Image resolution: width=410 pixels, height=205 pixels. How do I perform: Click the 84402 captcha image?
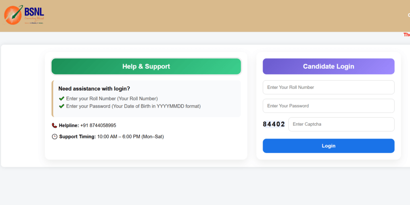[x=274, y=124]
